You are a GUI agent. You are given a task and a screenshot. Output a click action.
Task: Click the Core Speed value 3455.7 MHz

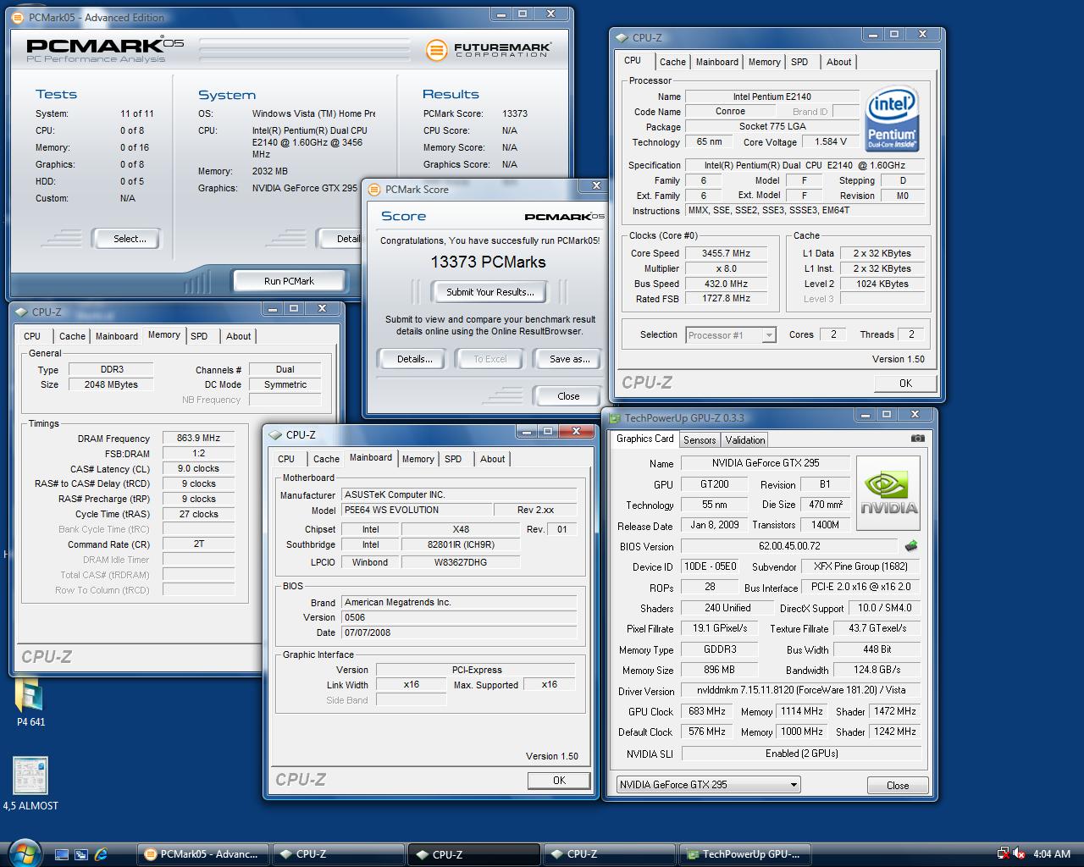coord(726,253)
